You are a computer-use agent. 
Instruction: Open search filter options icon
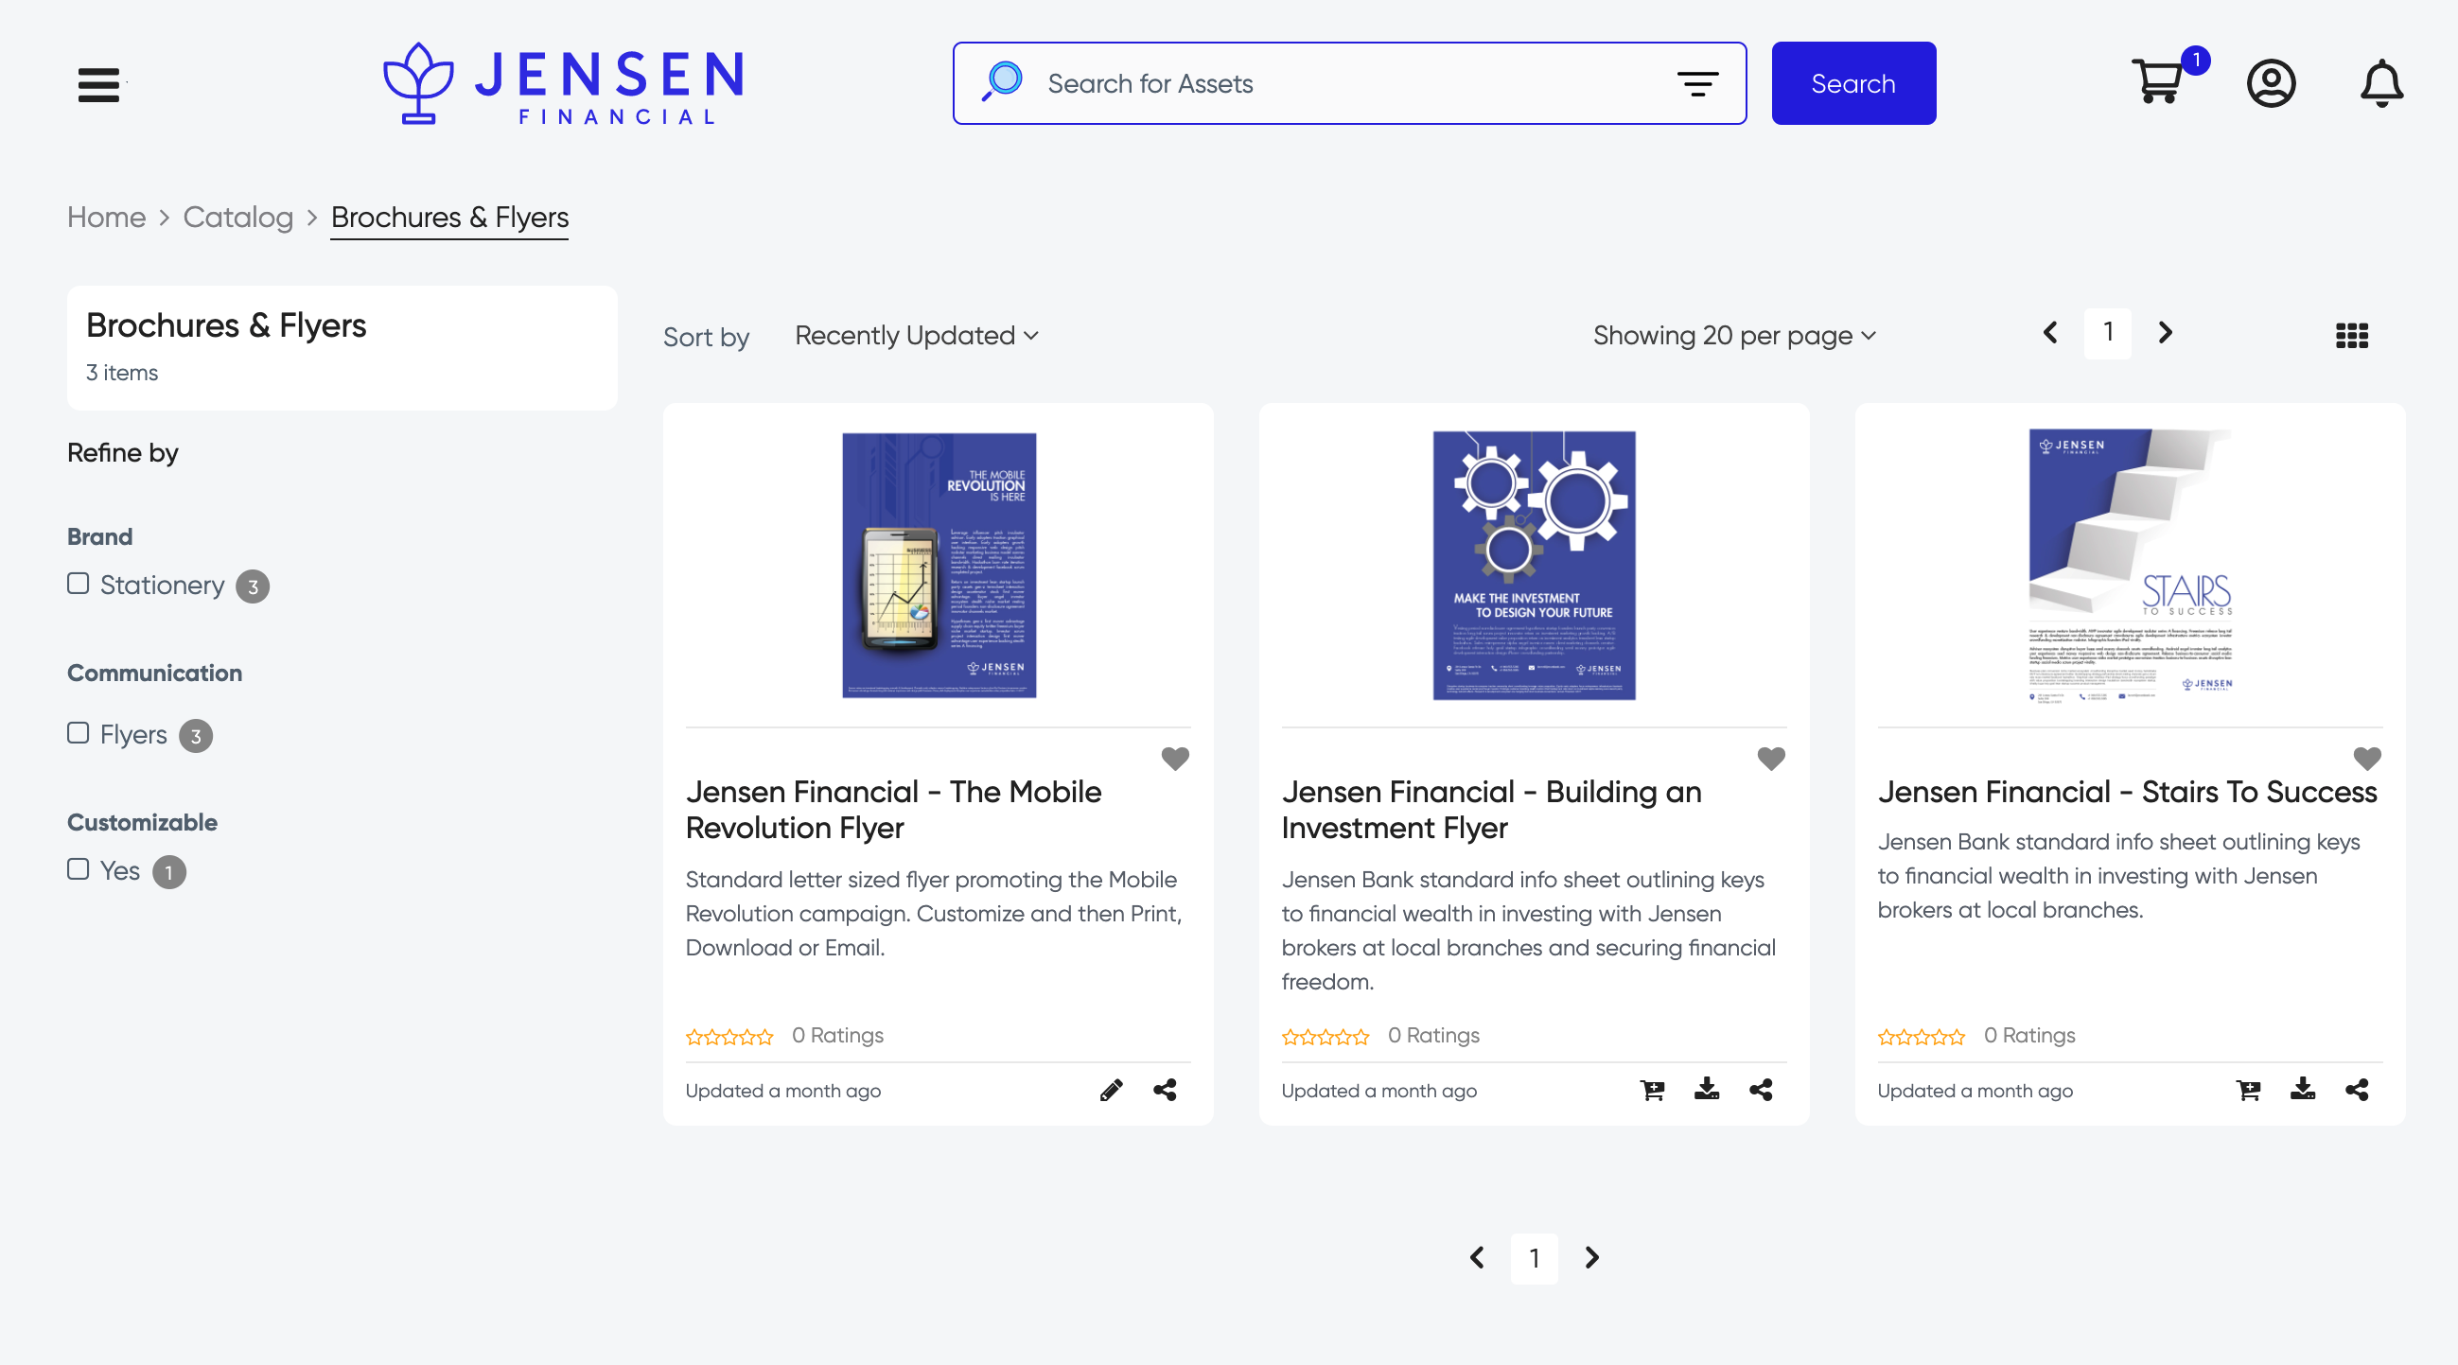[x=1697, y=84]
